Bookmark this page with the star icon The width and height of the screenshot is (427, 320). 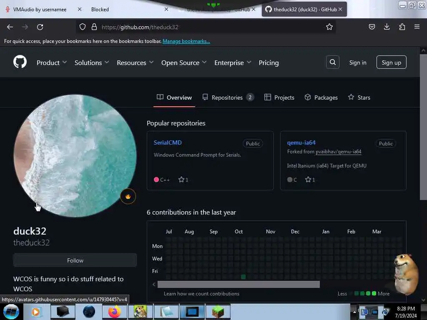(x=329, y=27)
